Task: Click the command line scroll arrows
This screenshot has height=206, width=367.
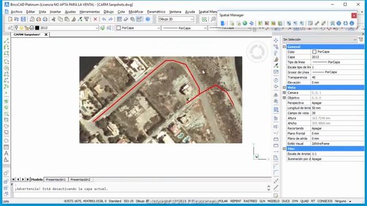Action: pos(269,188)
